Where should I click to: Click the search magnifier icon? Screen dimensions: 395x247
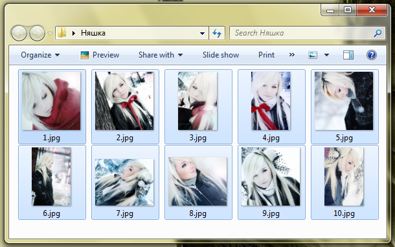[x=378, y=33]
